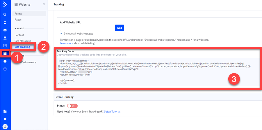This screenshot has width=262, height=130.
Task: Toggle Event Tracking status switch
Action: 72,106
